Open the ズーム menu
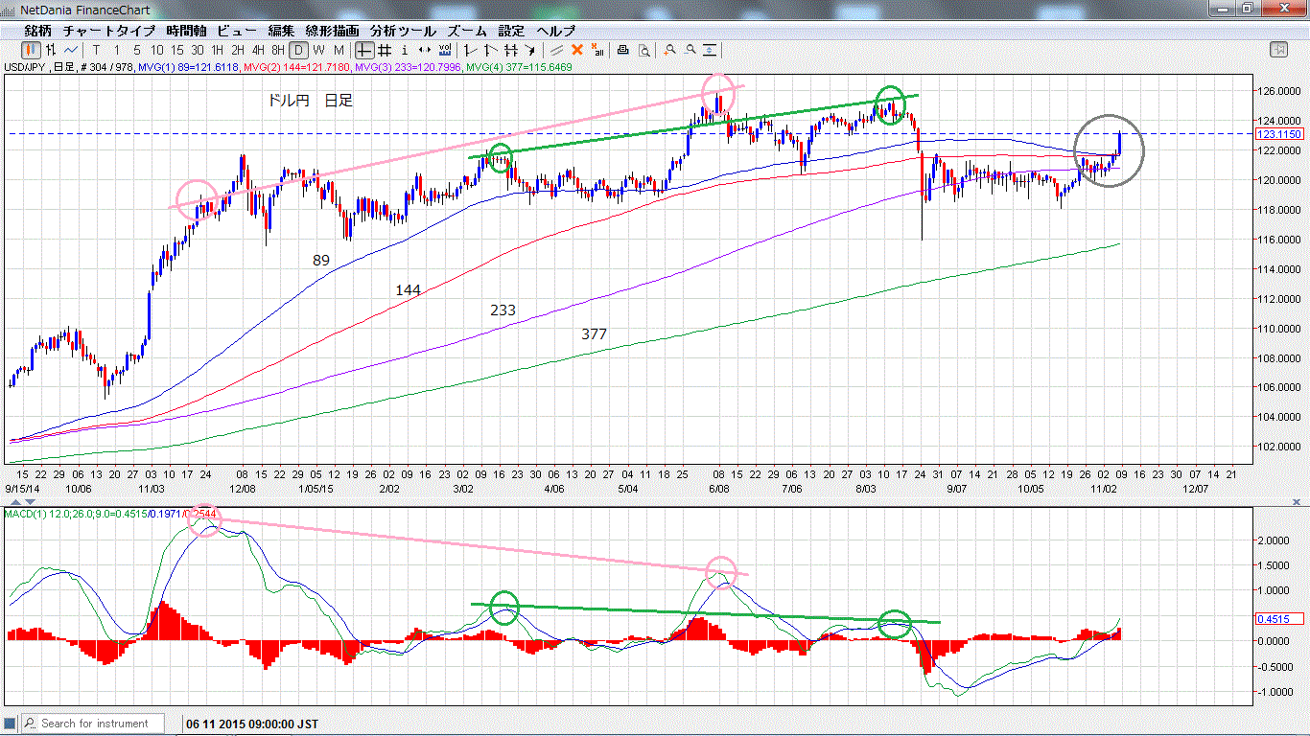Image resolution: width=1310 pixels, height=736 pixels. tap(467, 31)
